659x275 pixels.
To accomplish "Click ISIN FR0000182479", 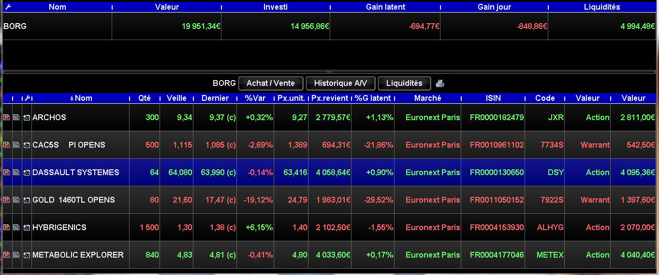I will pos(497,117).
